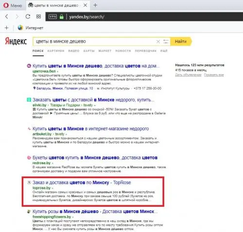243x232 pixels.
Task: Open the slivki.by domain link
Action: 39,105
